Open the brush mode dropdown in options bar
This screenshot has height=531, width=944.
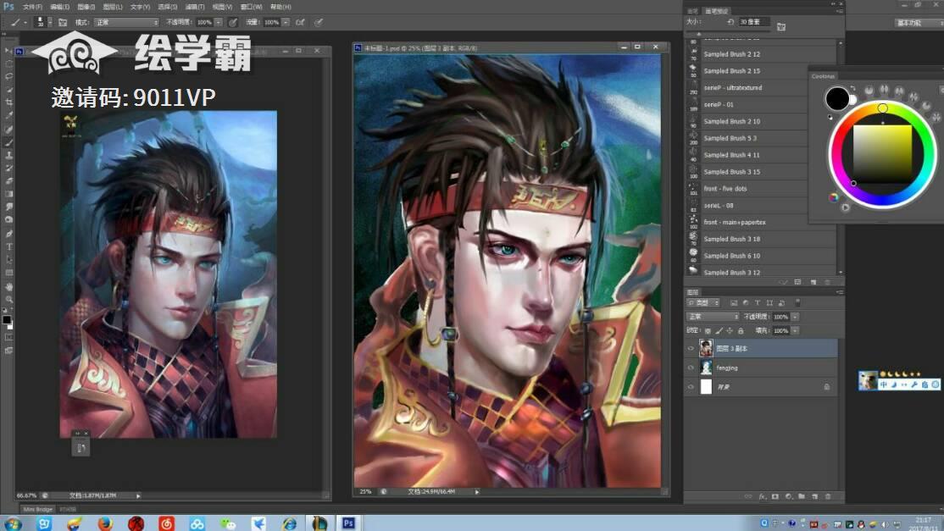(126, 22)
